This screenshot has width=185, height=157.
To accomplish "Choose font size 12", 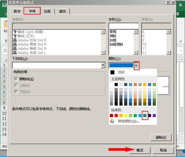I will [x=144, y=53].
